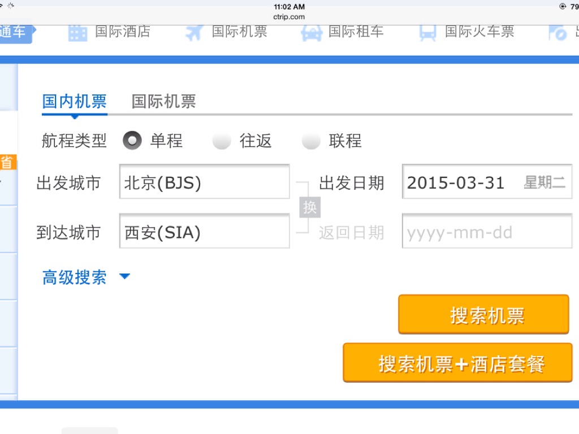Click the 国际火车票 train icon
This screenshot has width=579, height=434.
click(427, 32)
